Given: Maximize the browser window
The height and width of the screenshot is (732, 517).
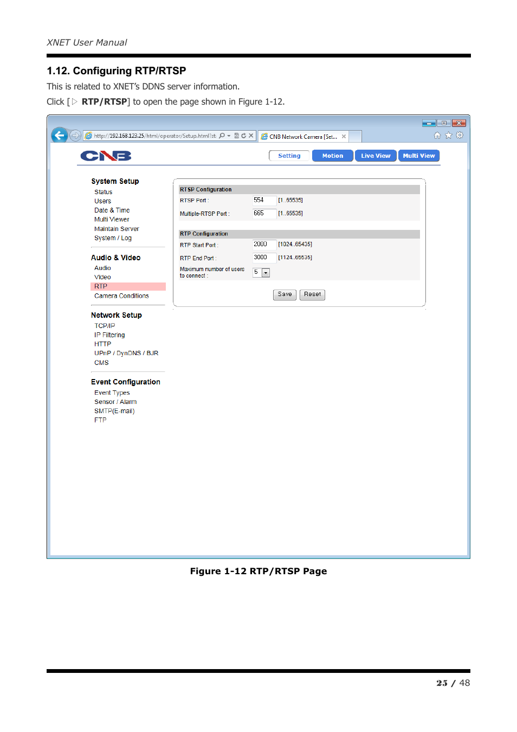Looking at the screenshot, I should 444,123.
